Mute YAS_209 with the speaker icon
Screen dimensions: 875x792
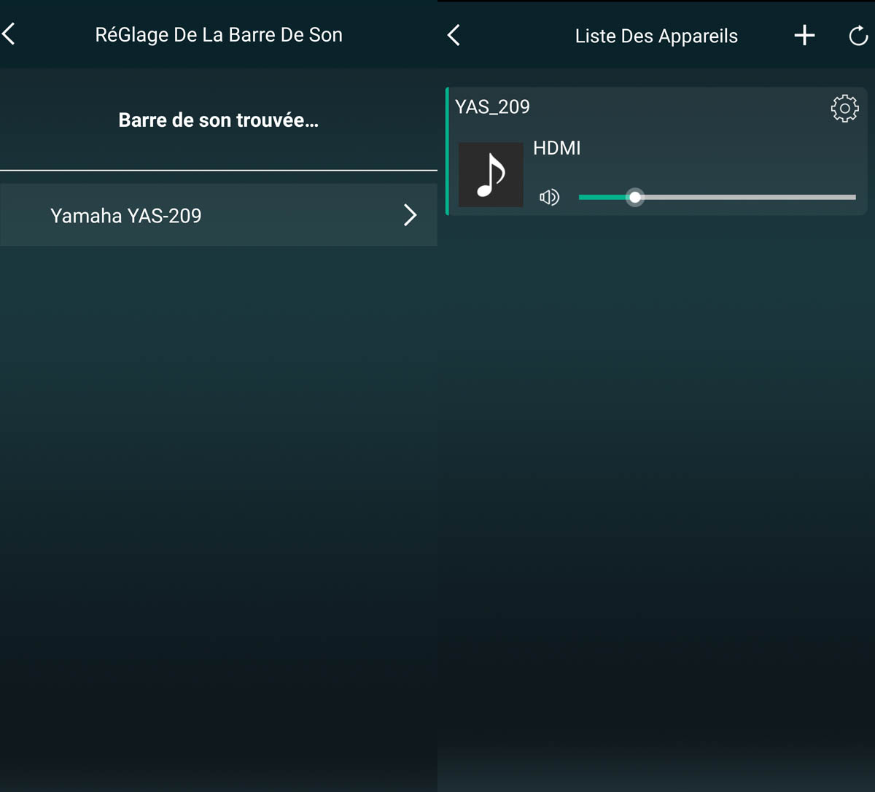(549, 197)
